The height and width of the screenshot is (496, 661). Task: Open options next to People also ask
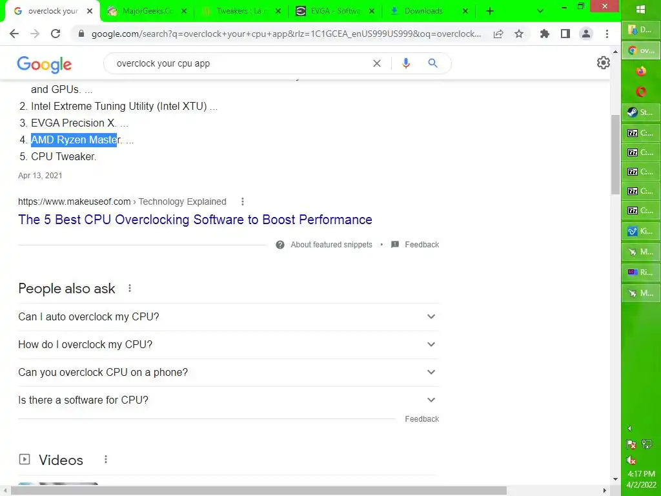130,289
